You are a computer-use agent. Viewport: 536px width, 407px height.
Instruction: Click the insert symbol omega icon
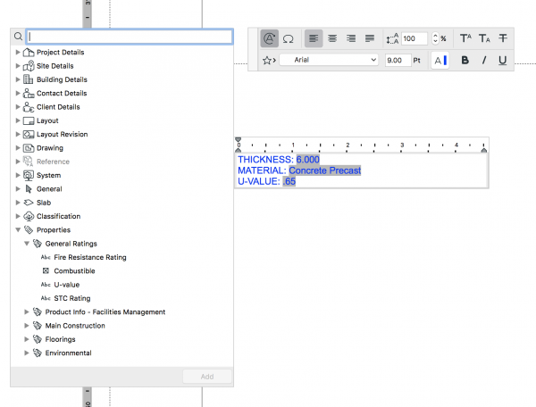click(288, 38)
